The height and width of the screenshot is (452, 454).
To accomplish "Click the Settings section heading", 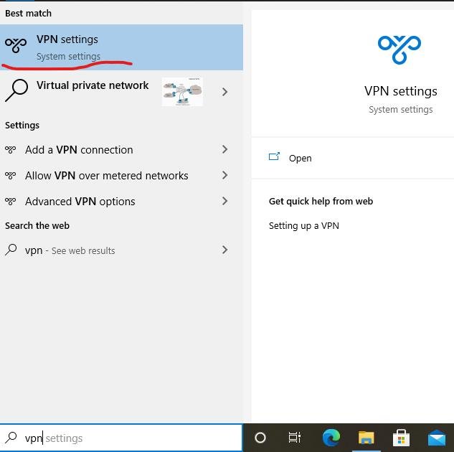I will (x=22, y=126).
